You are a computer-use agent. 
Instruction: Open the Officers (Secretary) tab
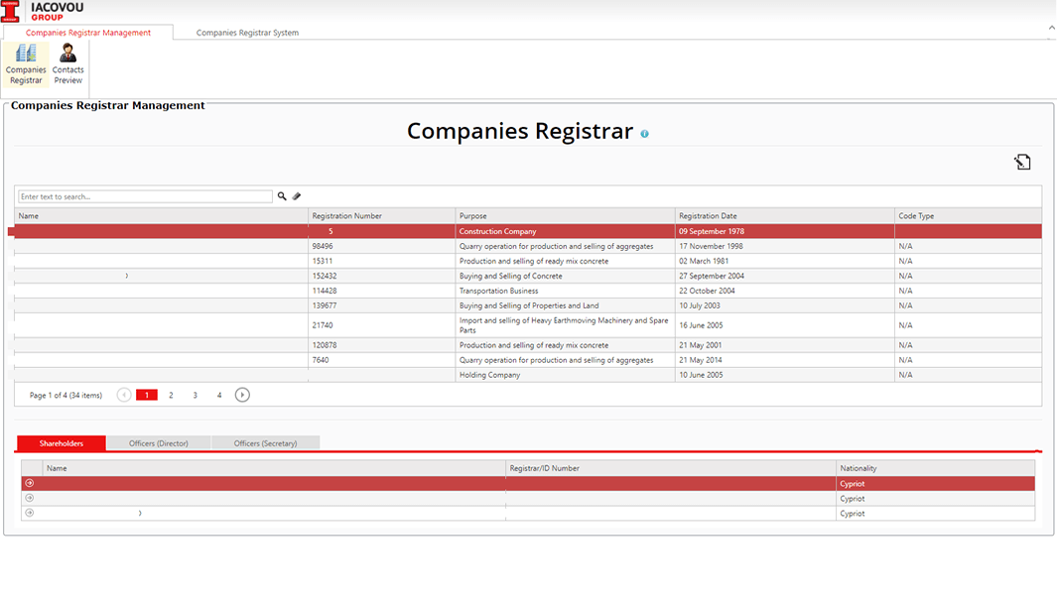coord(265,443)
